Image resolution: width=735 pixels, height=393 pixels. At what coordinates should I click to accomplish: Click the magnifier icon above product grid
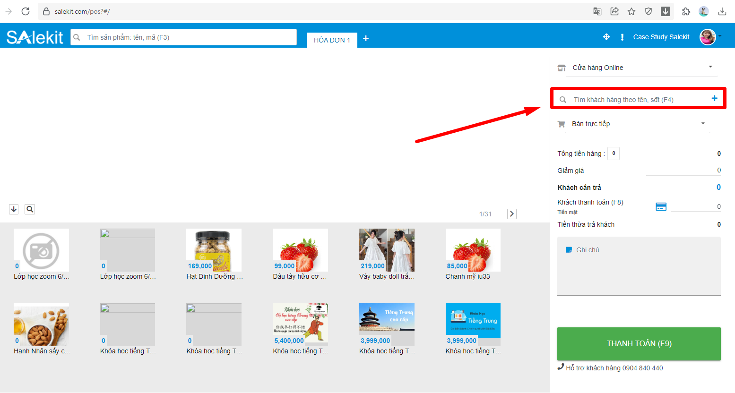(30, 209)
